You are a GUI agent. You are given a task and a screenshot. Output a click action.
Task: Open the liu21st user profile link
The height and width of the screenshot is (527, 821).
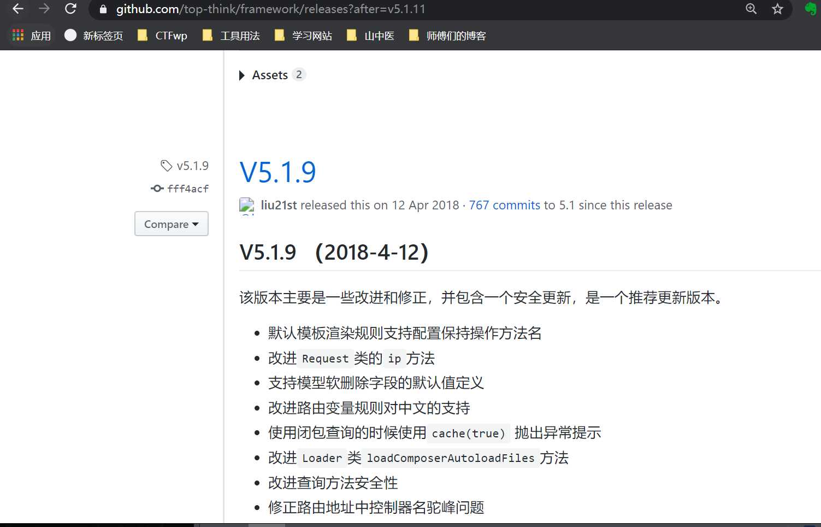279,205
